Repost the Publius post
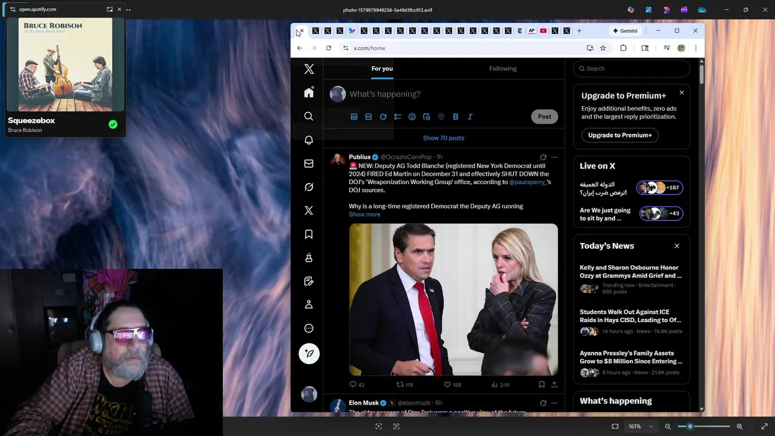Viewport: 775px width, 436px height. pyautogui.click(x=404, y=385)
